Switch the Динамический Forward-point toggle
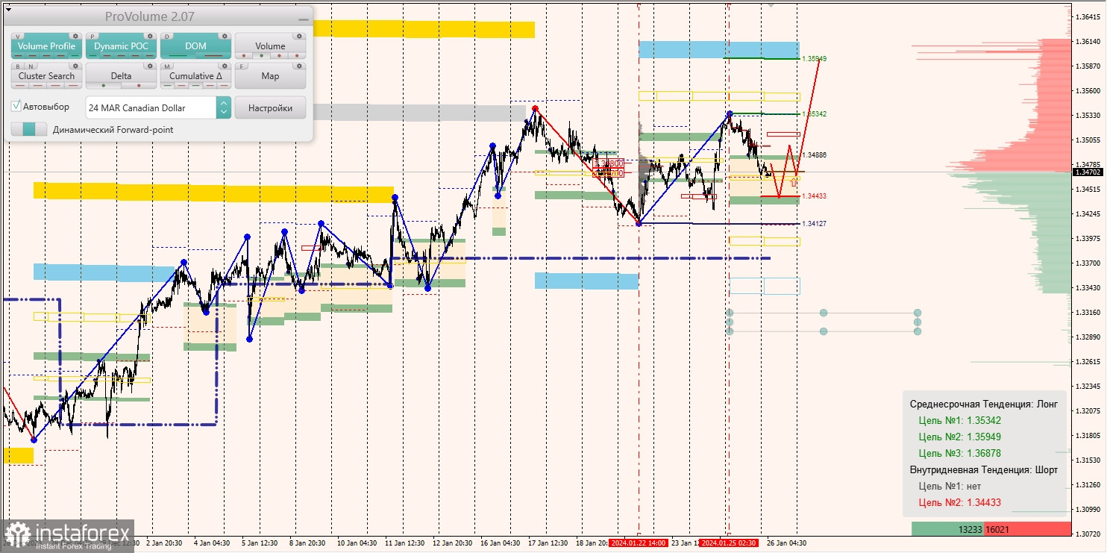Viewport: 1107px width, 553px height. (29, 129)
